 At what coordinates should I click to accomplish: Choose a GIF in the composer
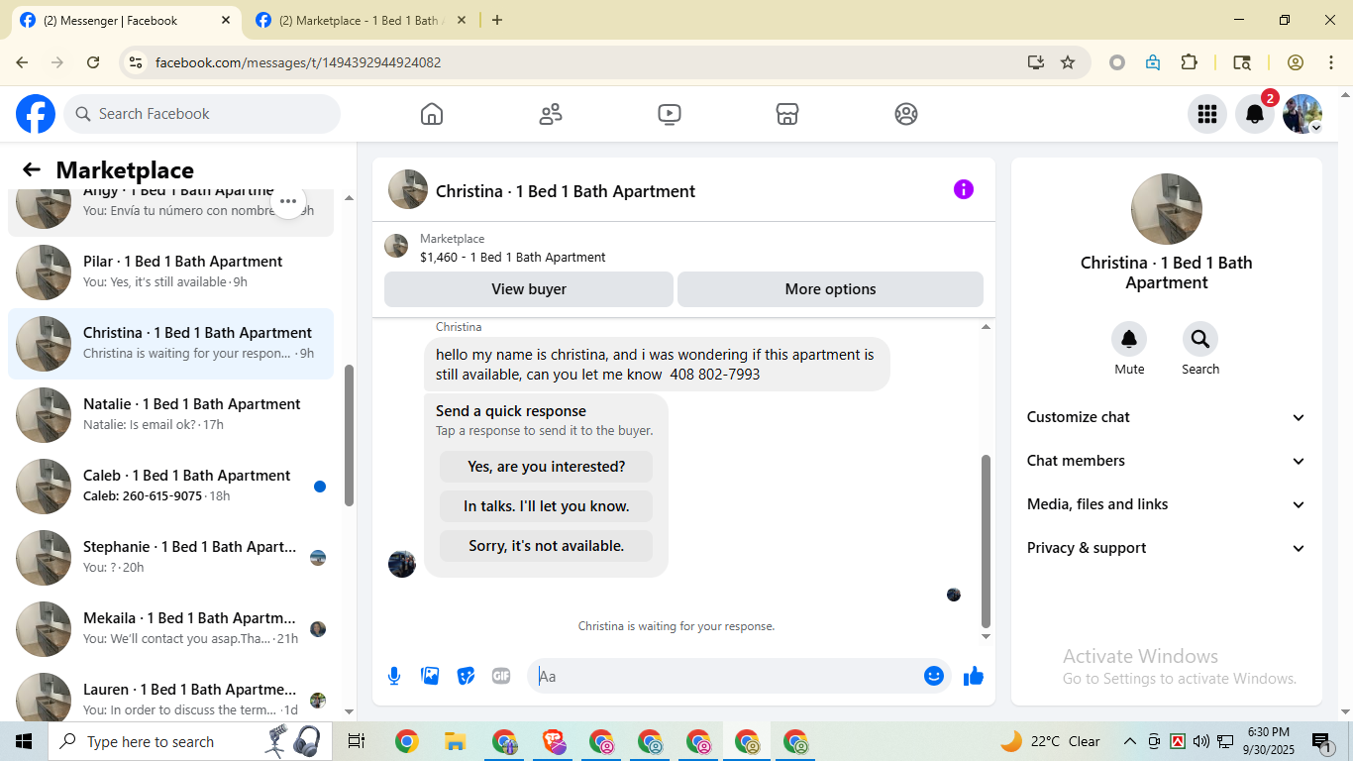[501, 676]
